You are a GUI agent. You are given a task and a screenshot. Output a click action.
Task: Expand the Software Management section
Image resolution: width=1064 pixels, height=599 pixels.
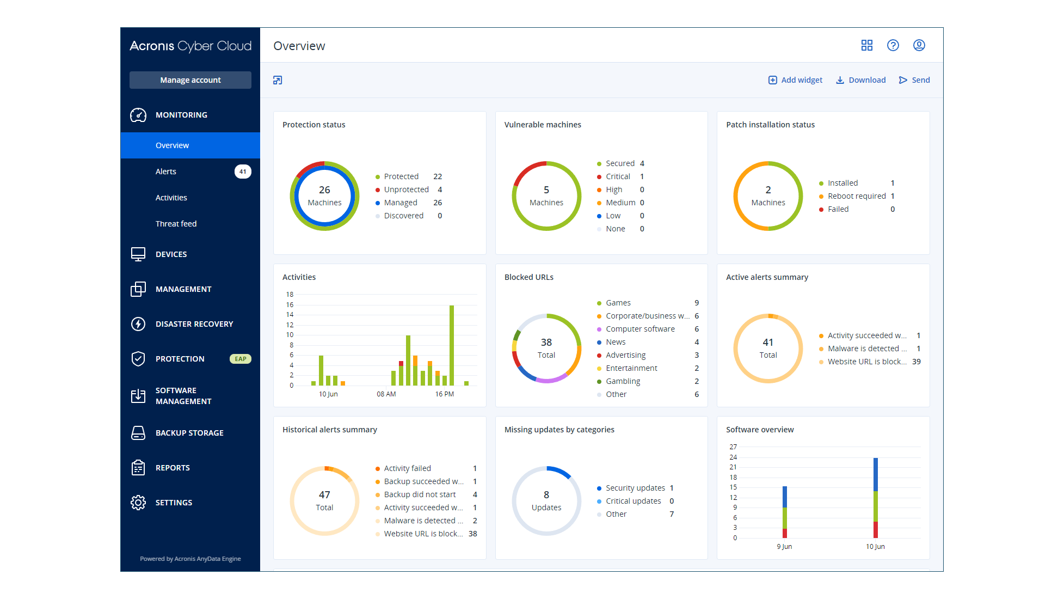pos(183,396)
